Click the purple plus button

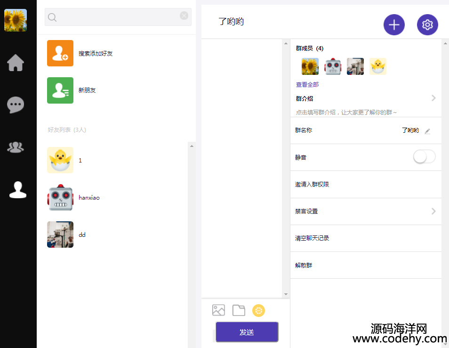[x=394, y=24]
